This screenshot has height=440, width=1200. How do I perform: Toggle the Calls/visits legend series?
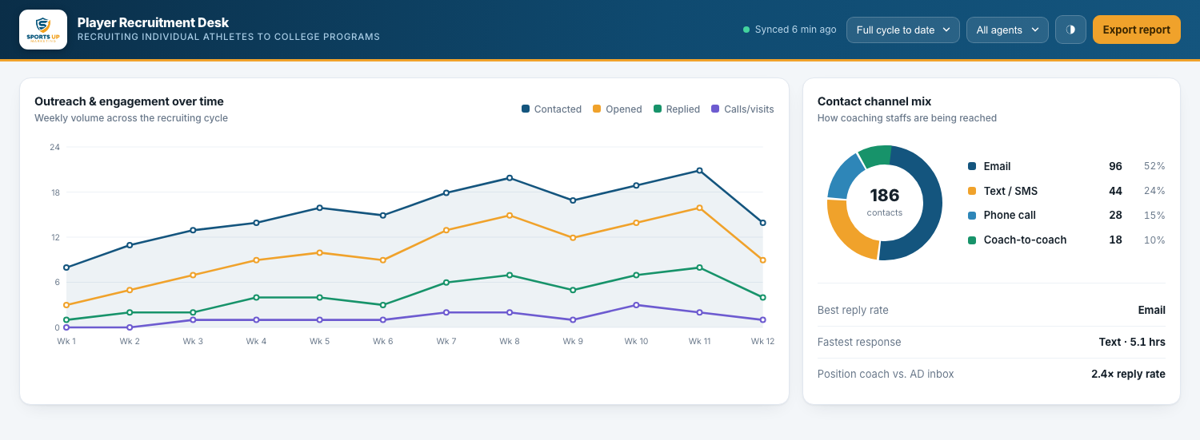[742, 109]
